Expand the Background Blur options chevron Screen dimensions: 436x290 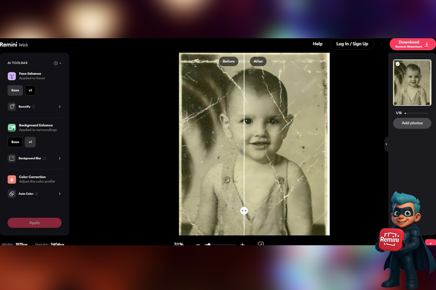coord(60,158)
